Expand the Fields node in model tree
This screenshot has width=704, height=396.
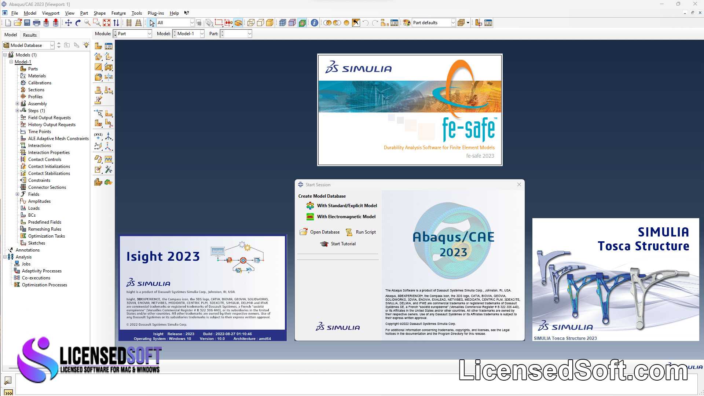tap(17, 194)
